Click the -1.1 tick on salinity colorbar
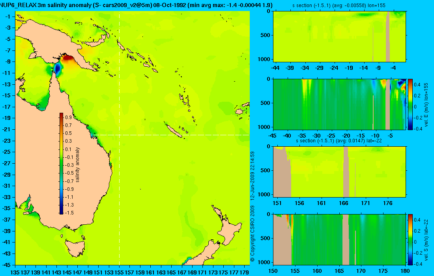The image size is (434, 276). coord(69,197)
